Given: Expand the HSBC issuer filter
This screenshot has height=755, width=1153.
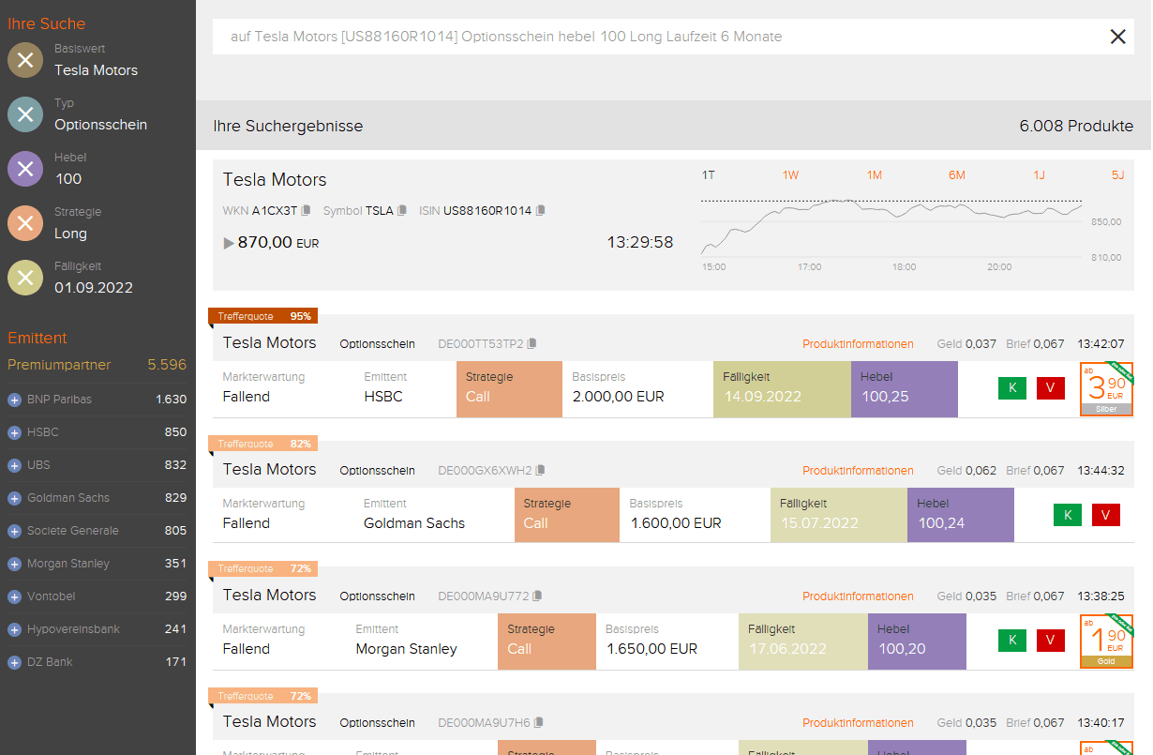Looking at the screenshot, I should click(x=14, y=432).
